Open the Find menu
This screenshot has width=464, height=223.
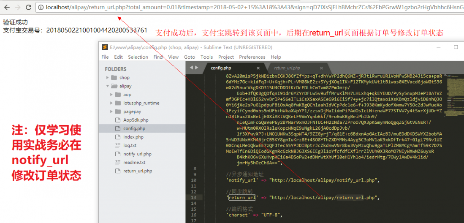(158, 57)
